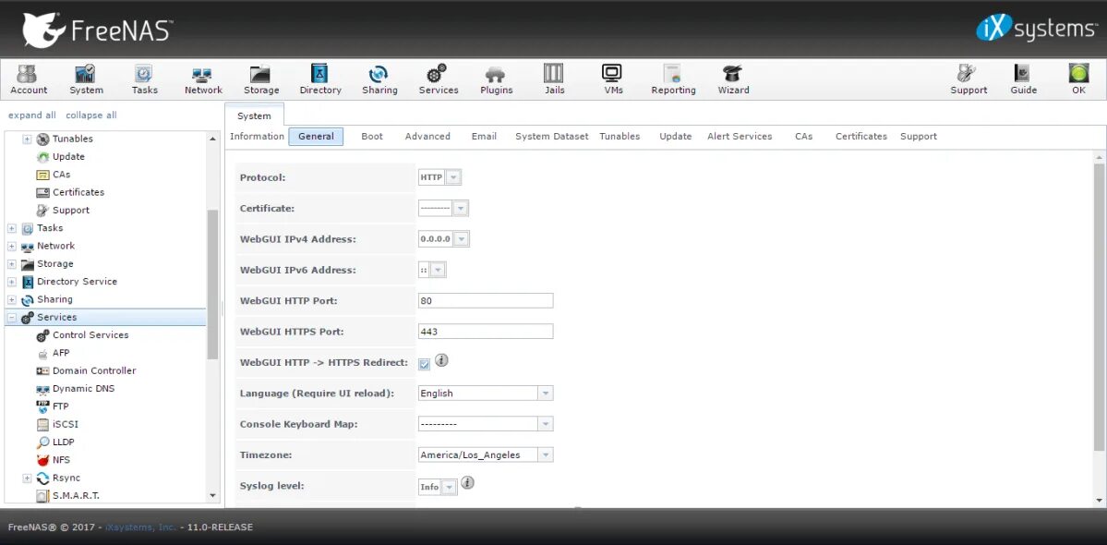Viewport: 1107px width, 545px height.
Task: Click the tree scroll-down arrow
Action: coord(213,496)
